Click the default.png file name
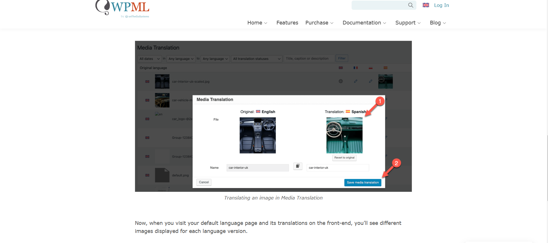Screen dimensions: 548x243 point(180,175)
